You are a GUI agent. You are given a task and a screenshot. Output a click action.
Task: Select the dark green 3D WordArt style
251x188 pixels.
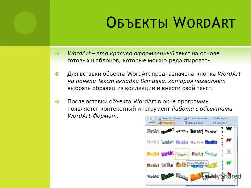click(x=167, y=177)
